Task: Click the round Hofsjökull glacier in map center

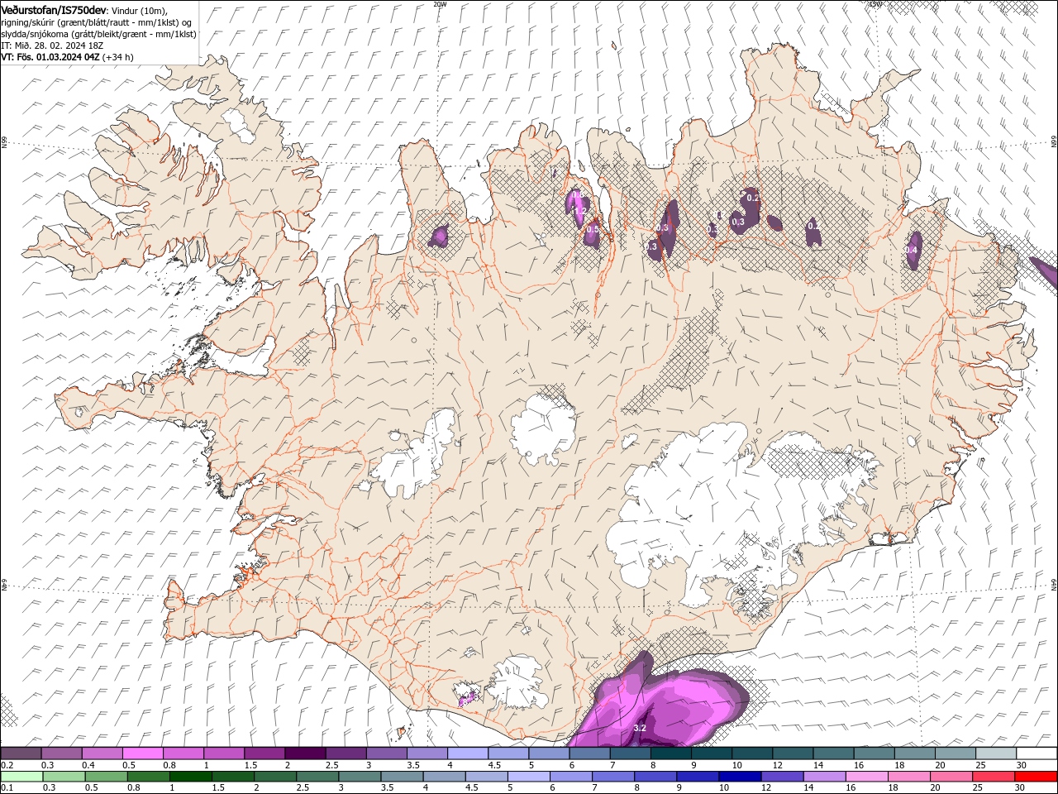Action: click(x=543, y=428)
